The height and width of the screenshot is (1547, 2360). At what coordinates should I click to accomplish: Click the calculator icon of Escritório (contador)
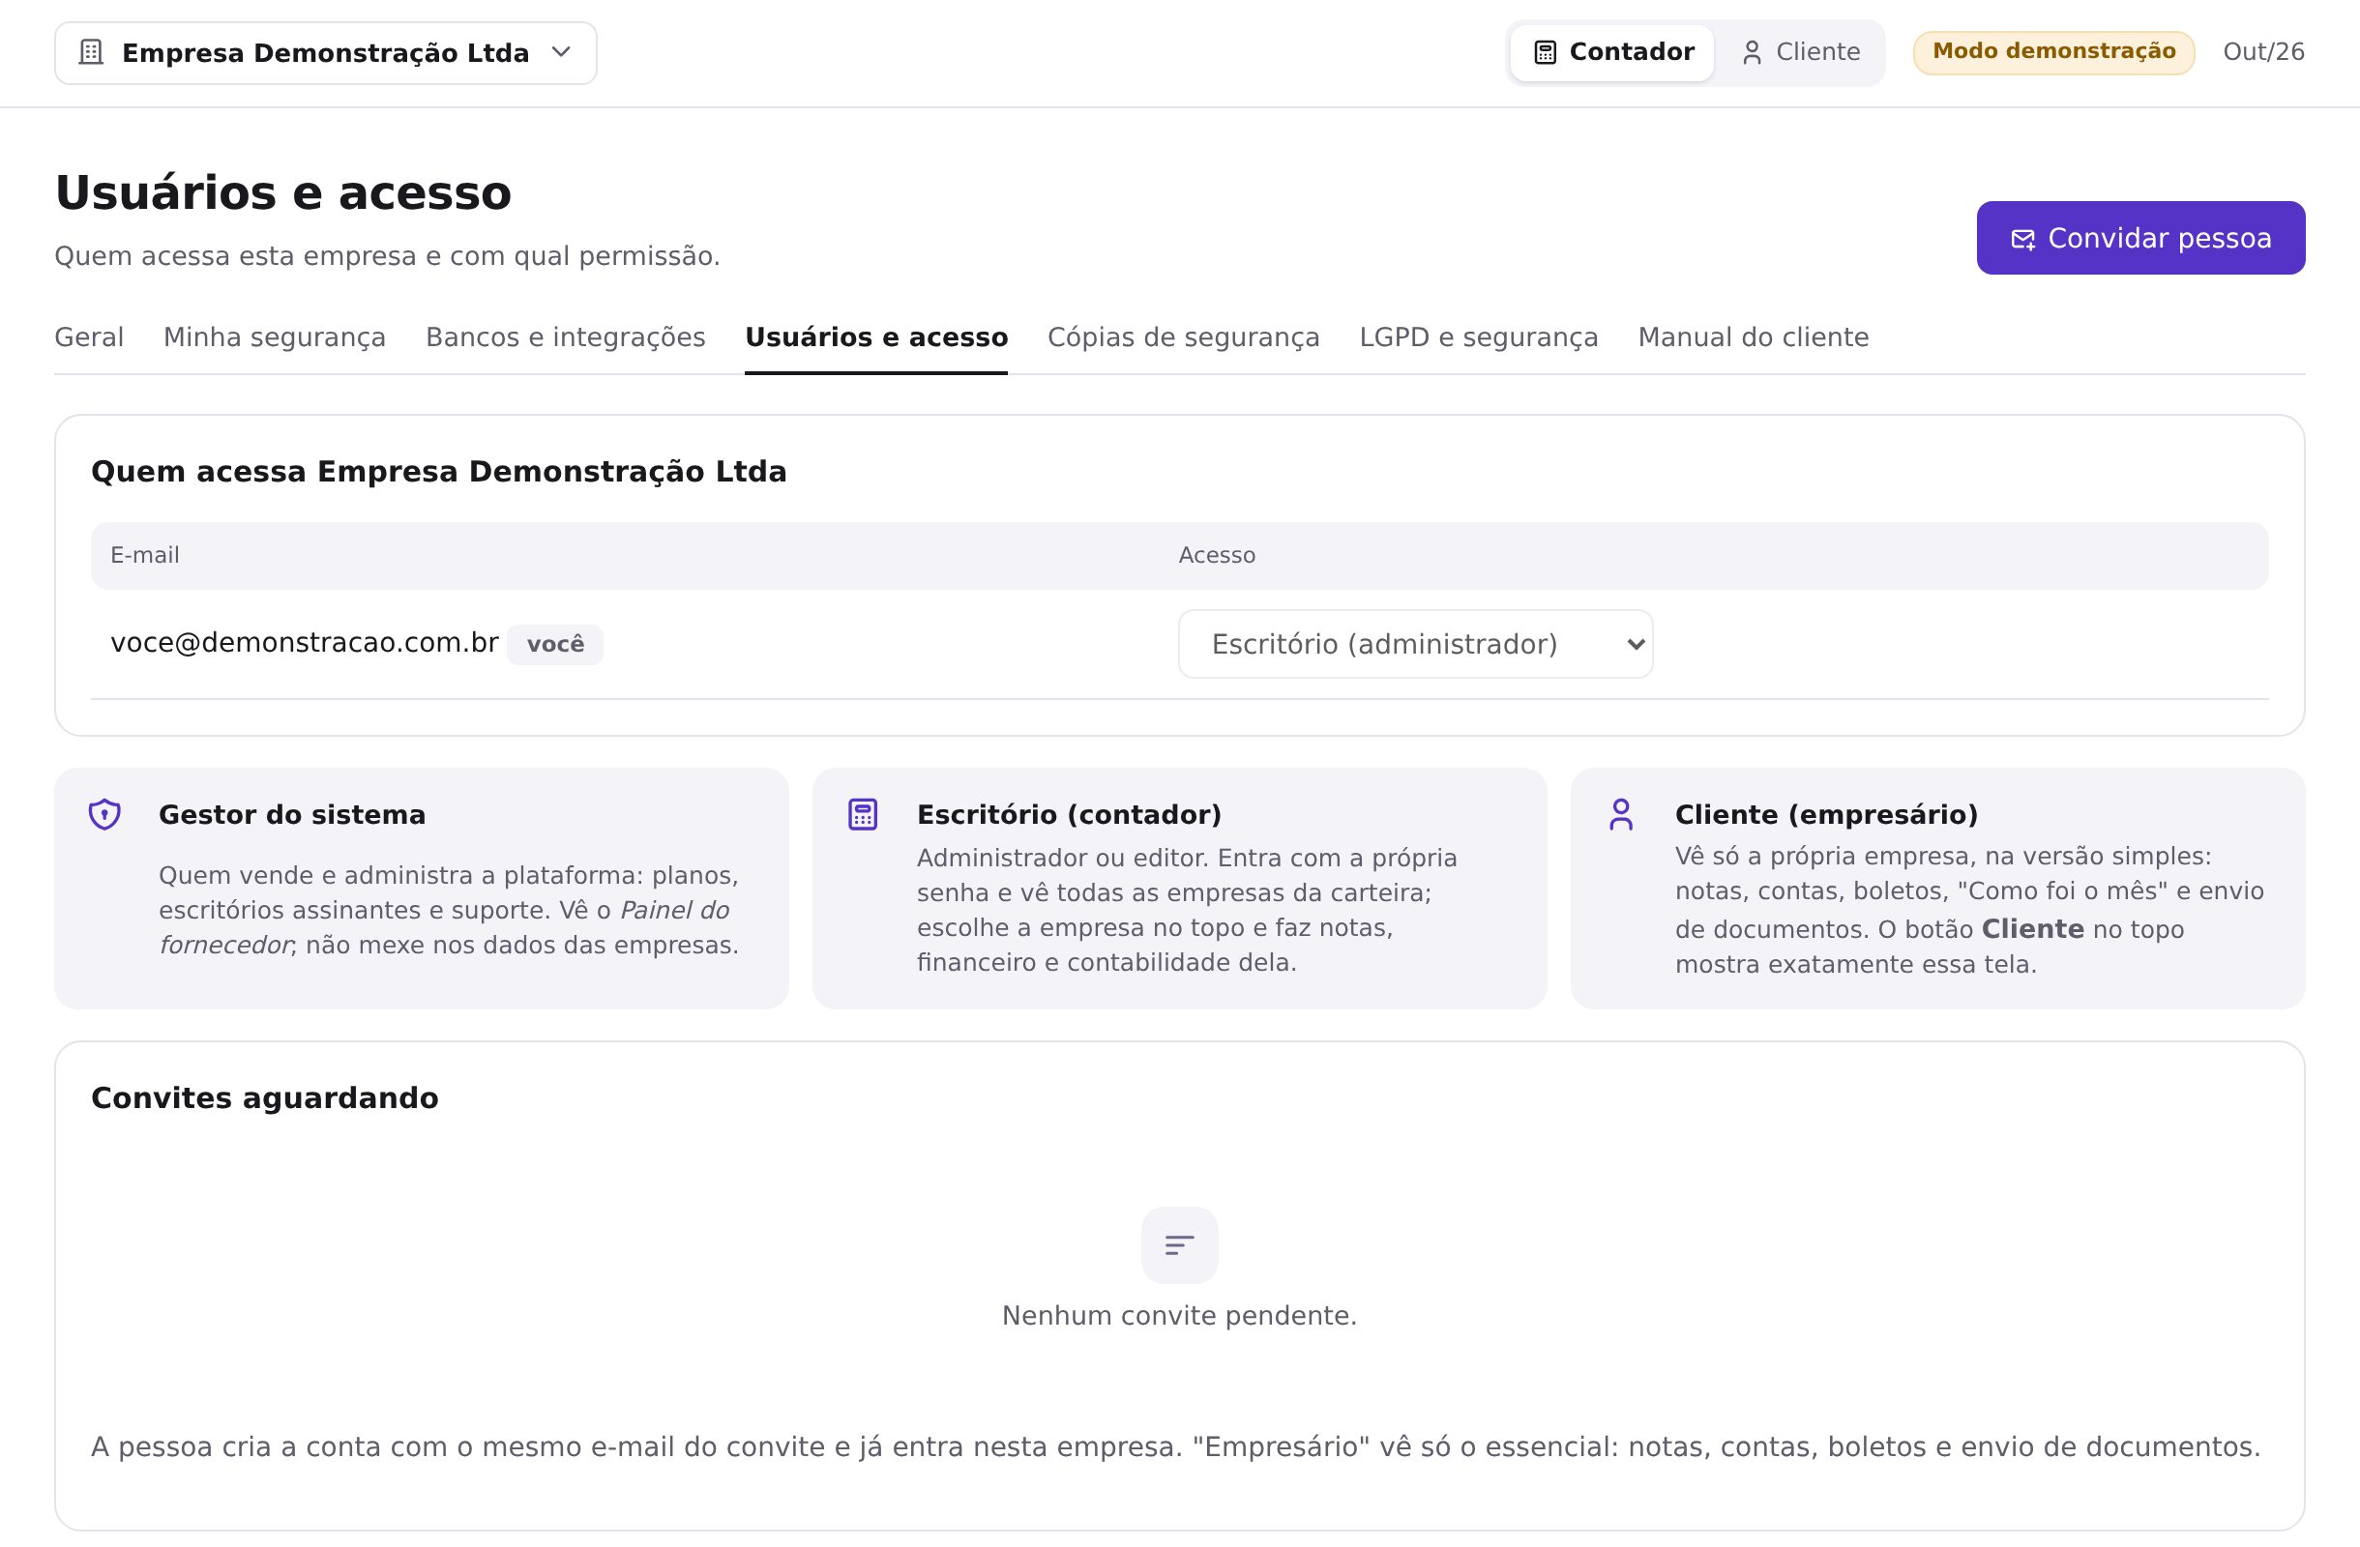tap(863, 815)
